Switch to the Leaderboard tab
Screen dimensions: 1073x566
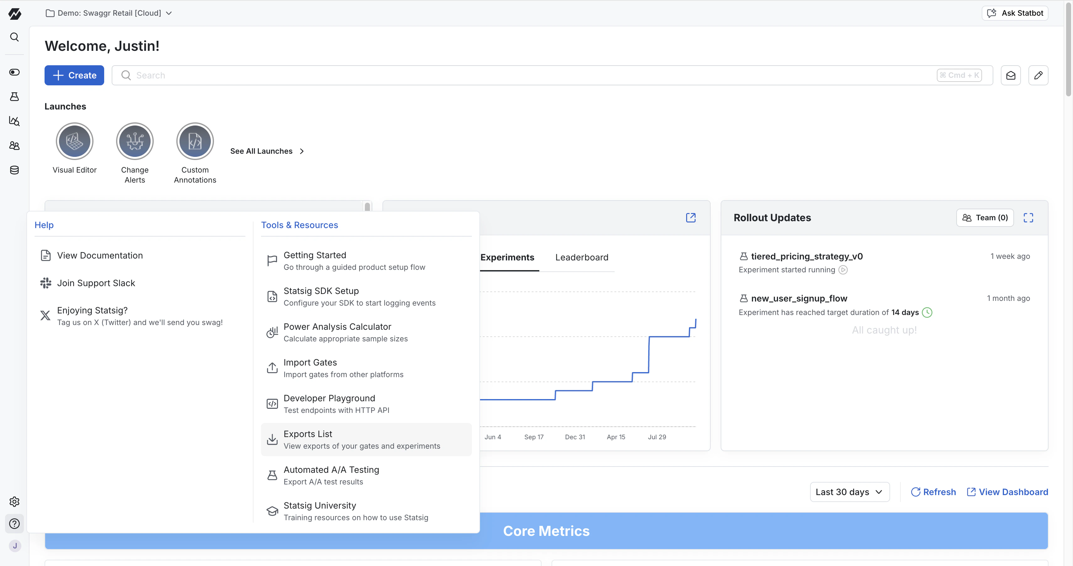pos(581,257)
